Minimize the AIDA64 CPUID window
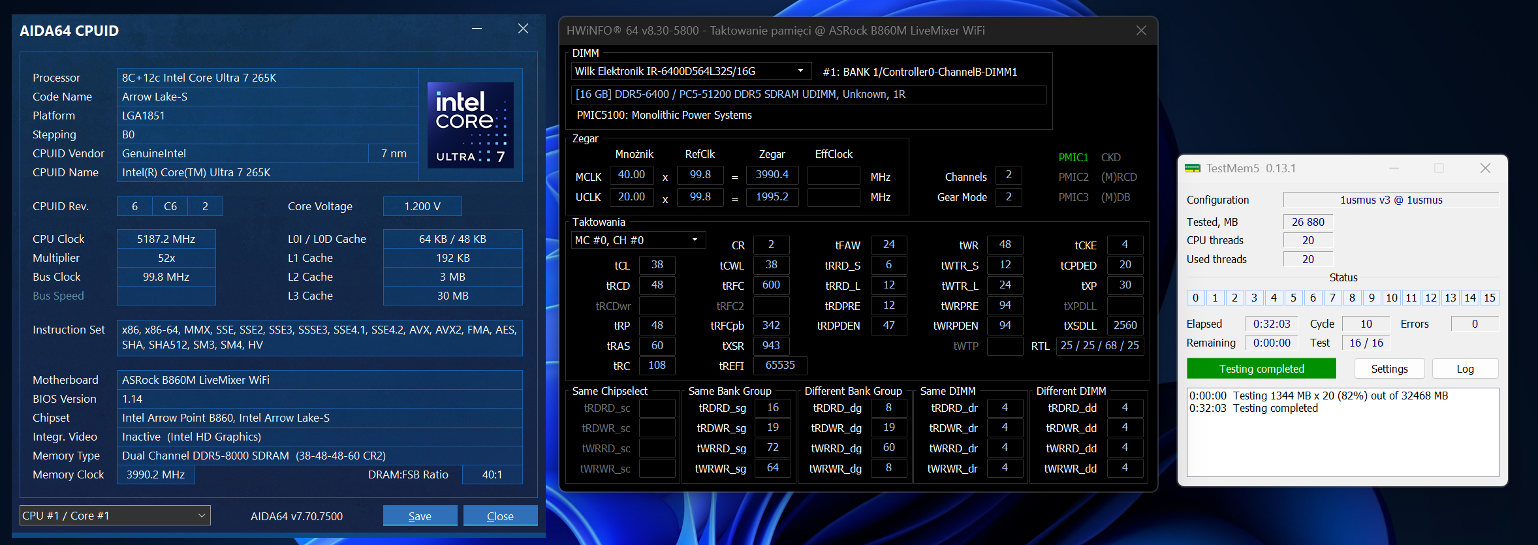The height and width of the screenshot is (545, 1538). (477, 29)
